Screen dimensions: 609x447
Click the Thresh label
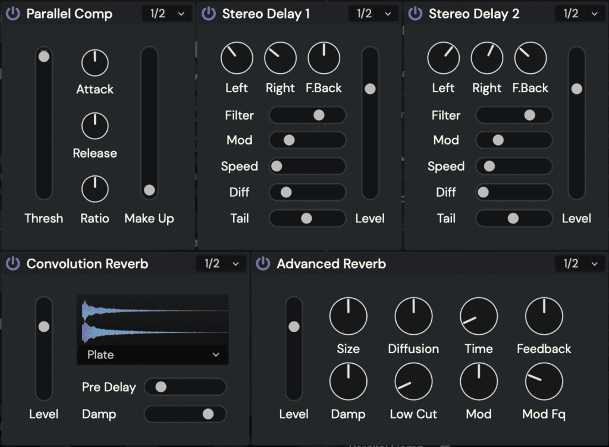click(44, 219)
